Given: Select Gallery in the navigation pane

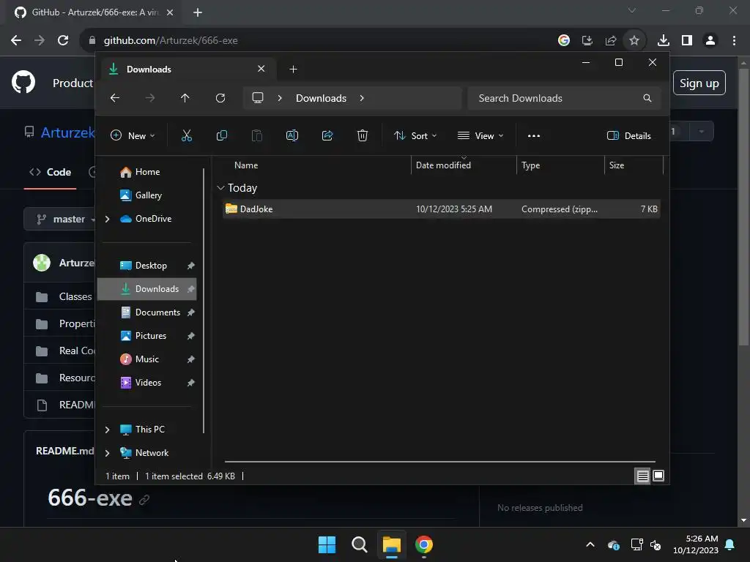Looking at the screenshot, I should pyautogui.click(x=148, y=195).
